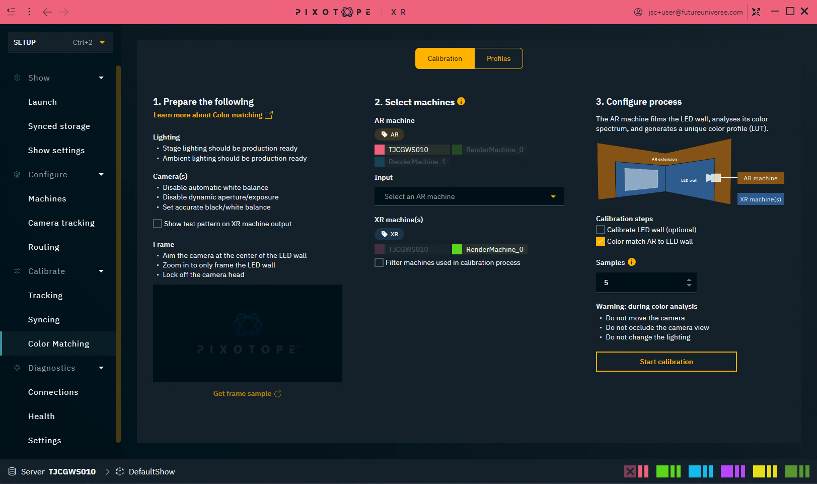
Task: Open the Routing page
Action: pos(44,247)
